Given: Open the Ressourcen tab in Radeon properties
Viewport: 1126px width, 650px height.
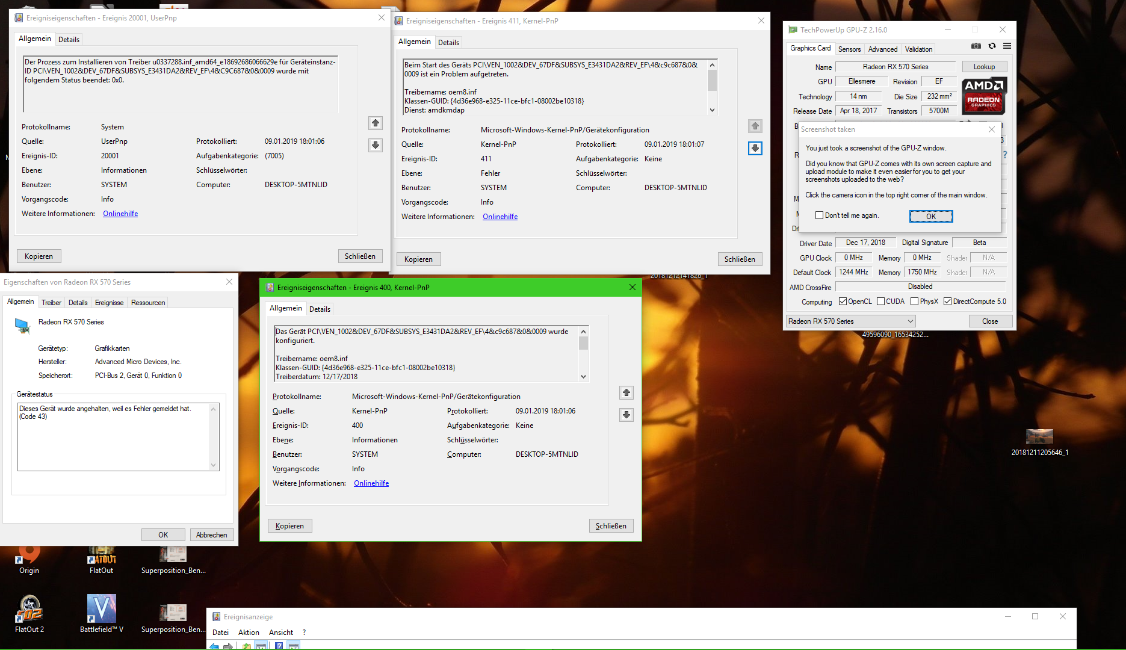Looking at the screenshot, I should point(148,303).
